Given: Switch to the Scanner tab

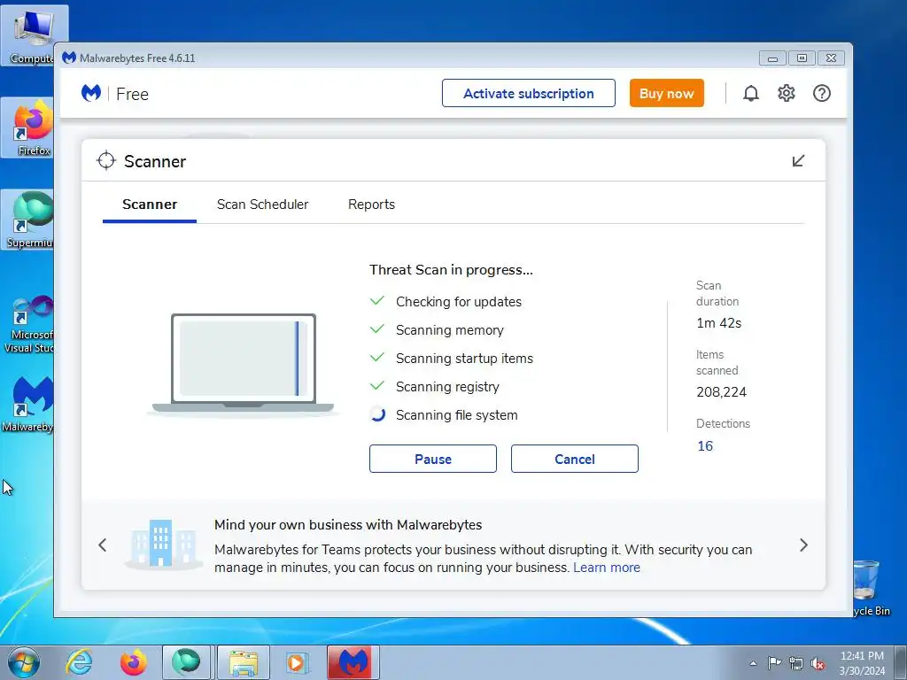Looking at the screenshot, I should click(x=149, y=205).
